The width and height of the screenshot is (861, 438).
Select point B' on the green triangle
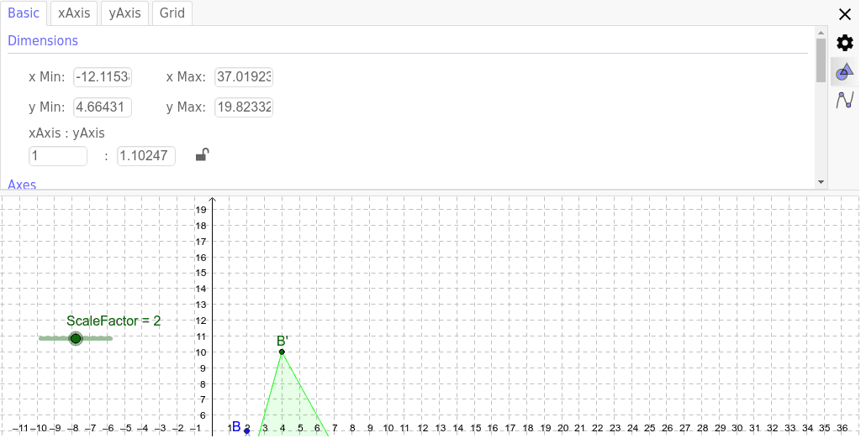(x=282, y=352)
